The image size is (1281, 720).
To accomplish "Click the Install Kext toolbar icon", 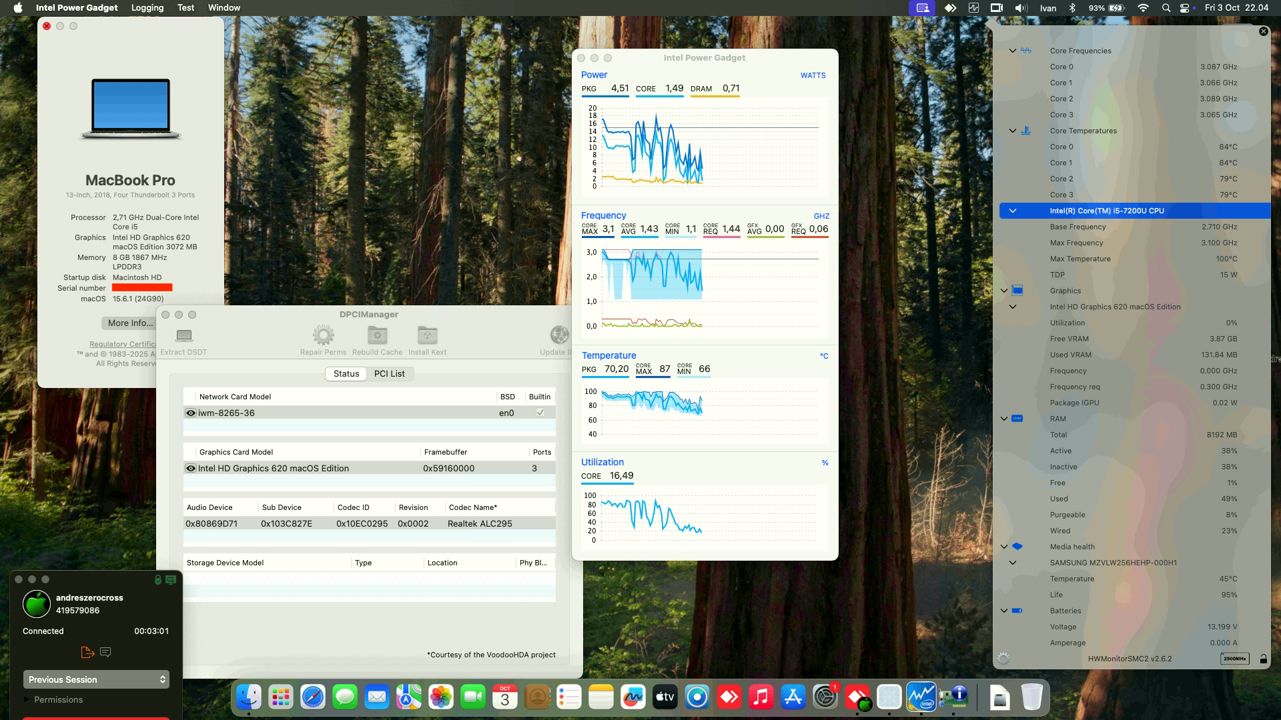I will [428, 335].
